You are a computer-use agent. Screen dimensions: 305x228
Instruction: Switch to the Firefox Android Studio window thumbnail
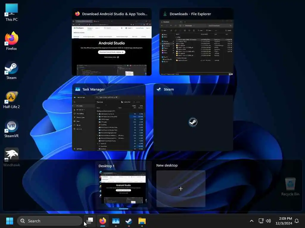click(x=112, y=42)
